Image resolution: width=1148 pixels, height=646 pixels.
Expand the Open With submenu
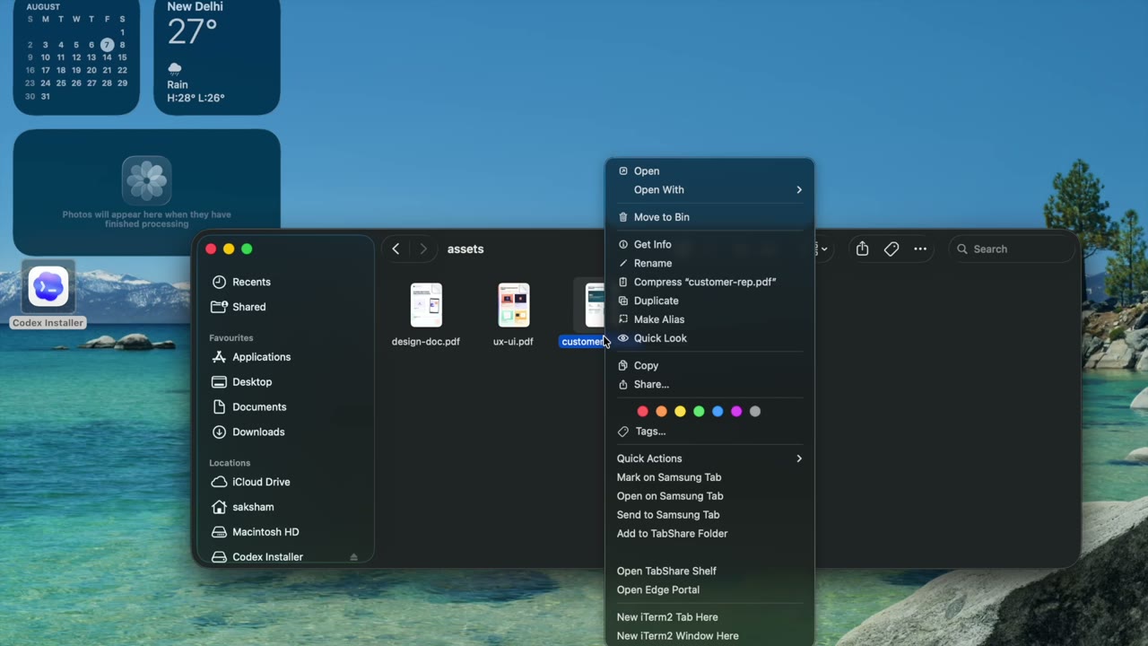click(709, 190)
